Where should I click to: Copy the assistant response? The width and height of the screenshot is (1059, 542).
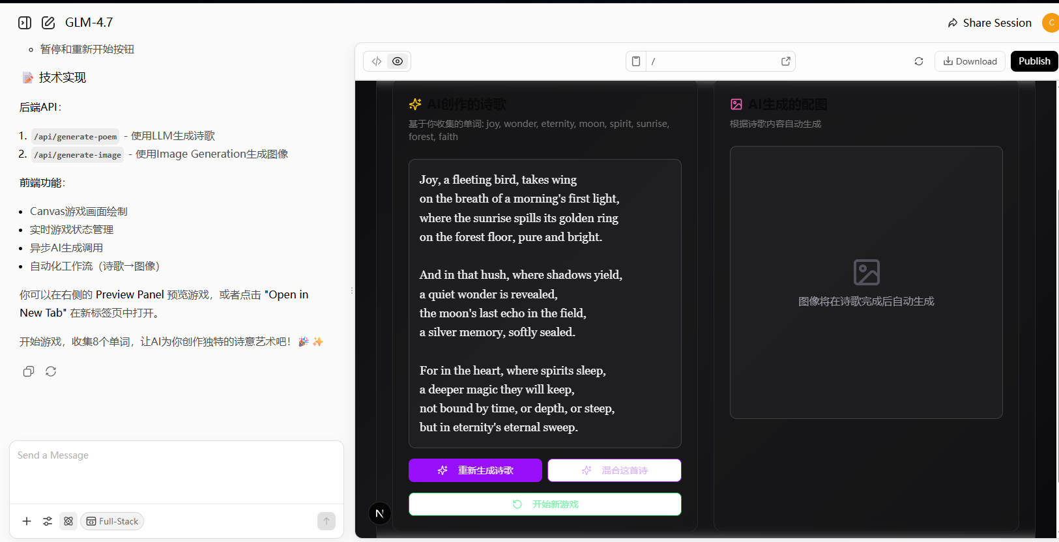tap(29, 371)
